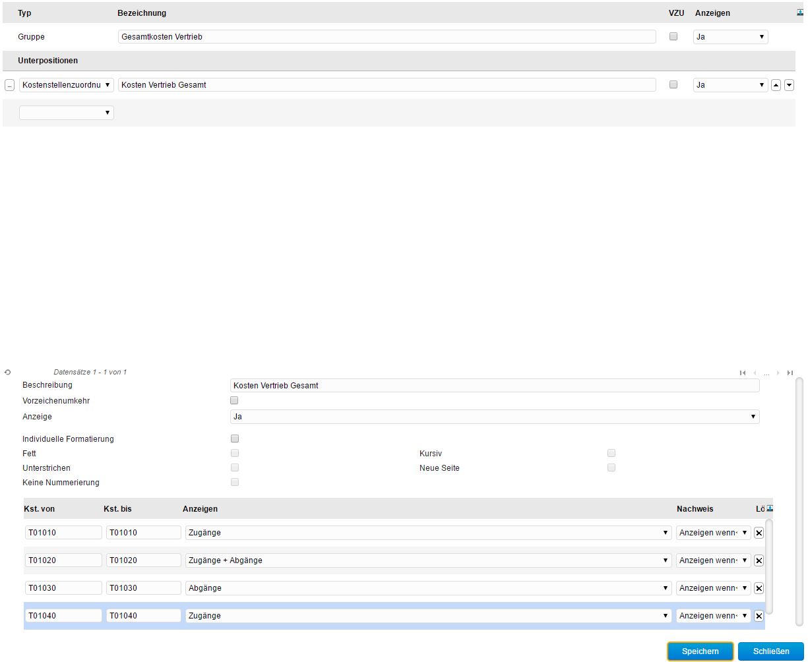Screen dimensions: 808x662
Task: Tick VZU checkbox for Gesamtkosten Vertrieb group
Action: point(673,37)
